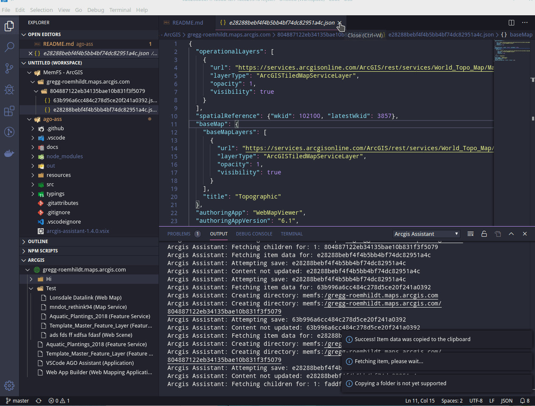Close the e28288 json editor tab
Image resolution: width=535 pixels, height=406 pixels.
click(340, 23)
